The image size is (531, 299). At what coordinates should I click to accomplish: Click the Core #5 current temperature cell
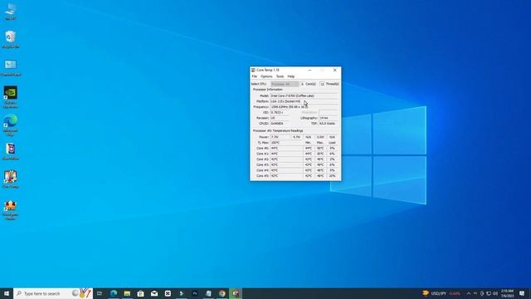tap(286, 175)
